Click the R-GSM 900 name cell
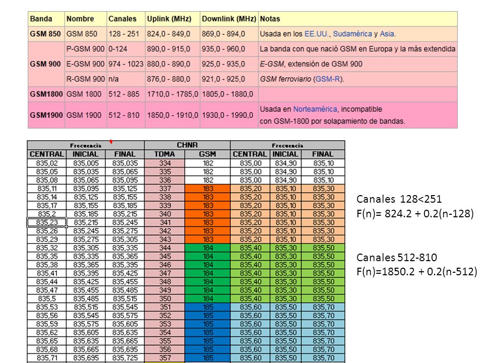Viewport: 484px width, 363px height. click(86, 79)
